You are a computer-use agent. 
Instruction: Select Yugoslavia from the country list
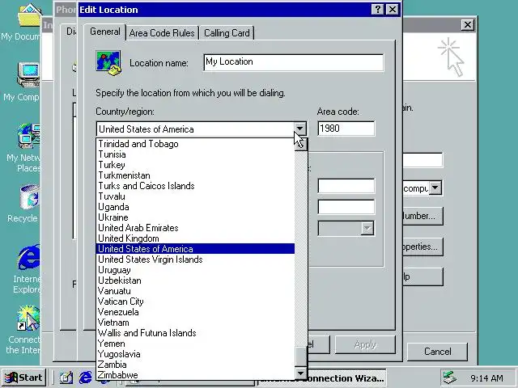(195, 354)
